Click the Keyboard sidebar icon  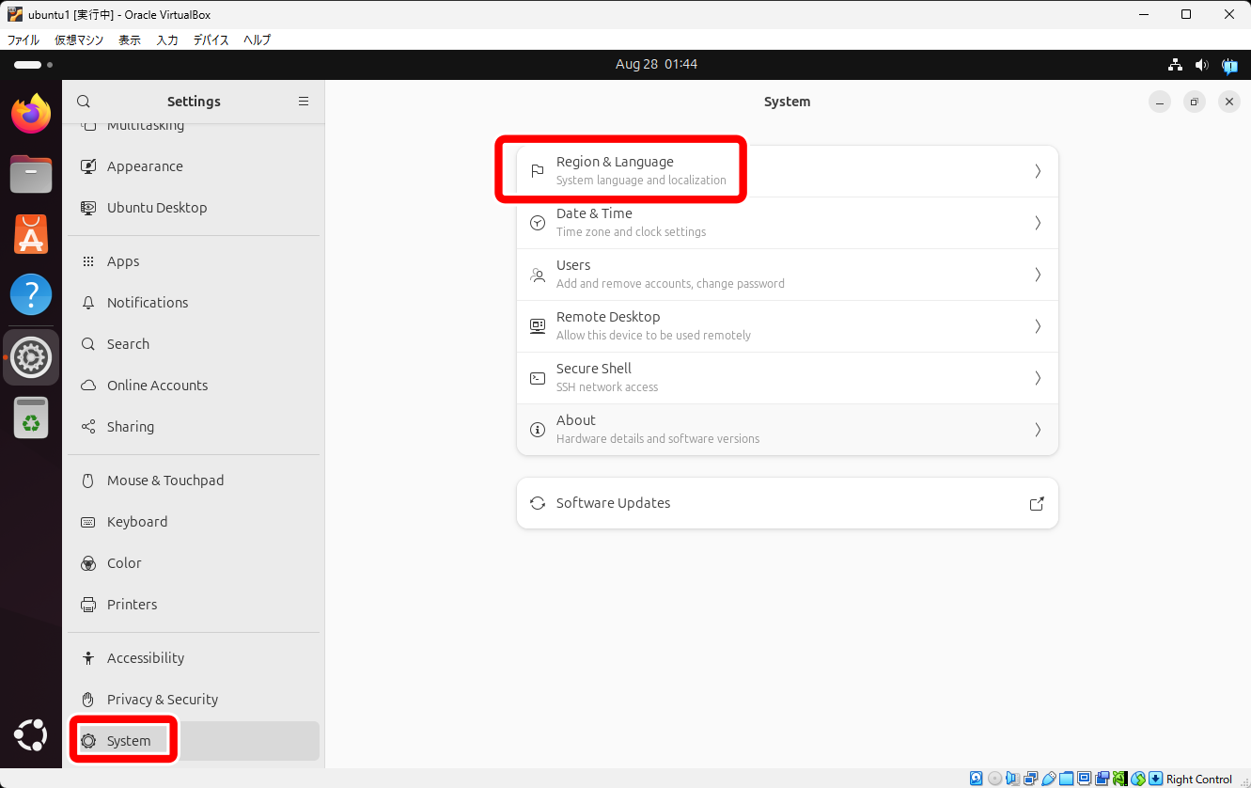tap(88, 522)
